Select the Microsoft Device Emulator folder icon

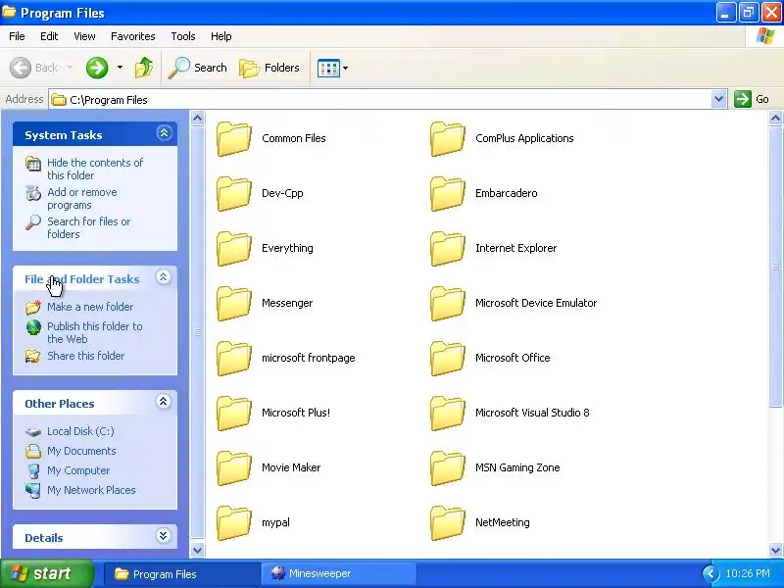click(x=448, y=304)
